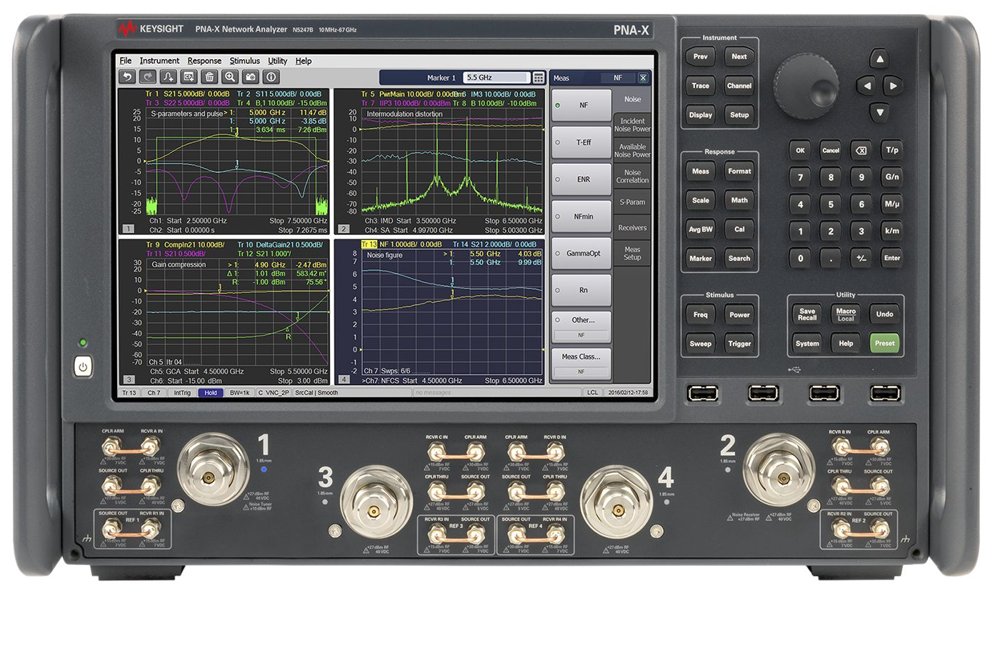995x658 pixels.
Task: Open the numeric keypad icon beside Marker 1
Action: click(539, 78)
